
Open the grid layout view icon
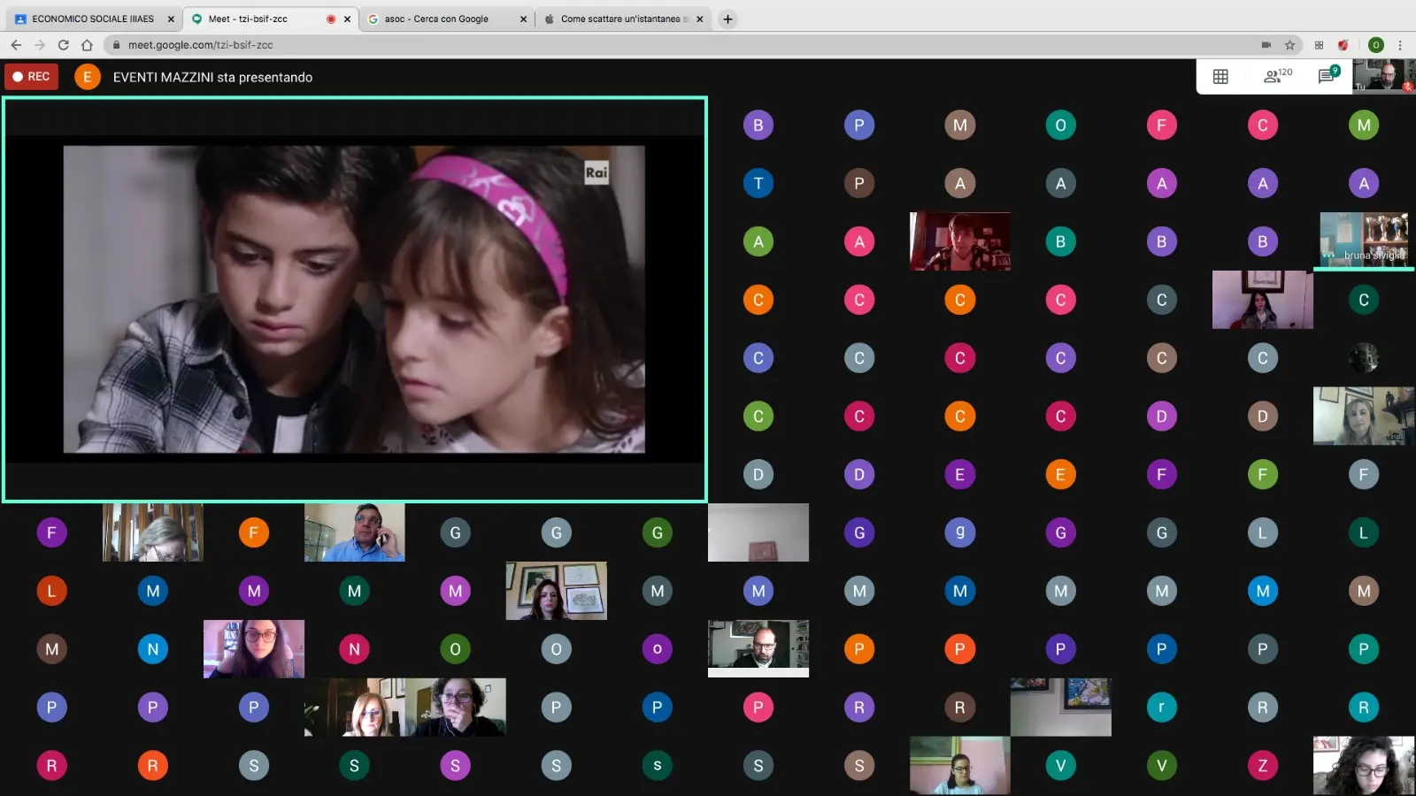[1220, 77]
